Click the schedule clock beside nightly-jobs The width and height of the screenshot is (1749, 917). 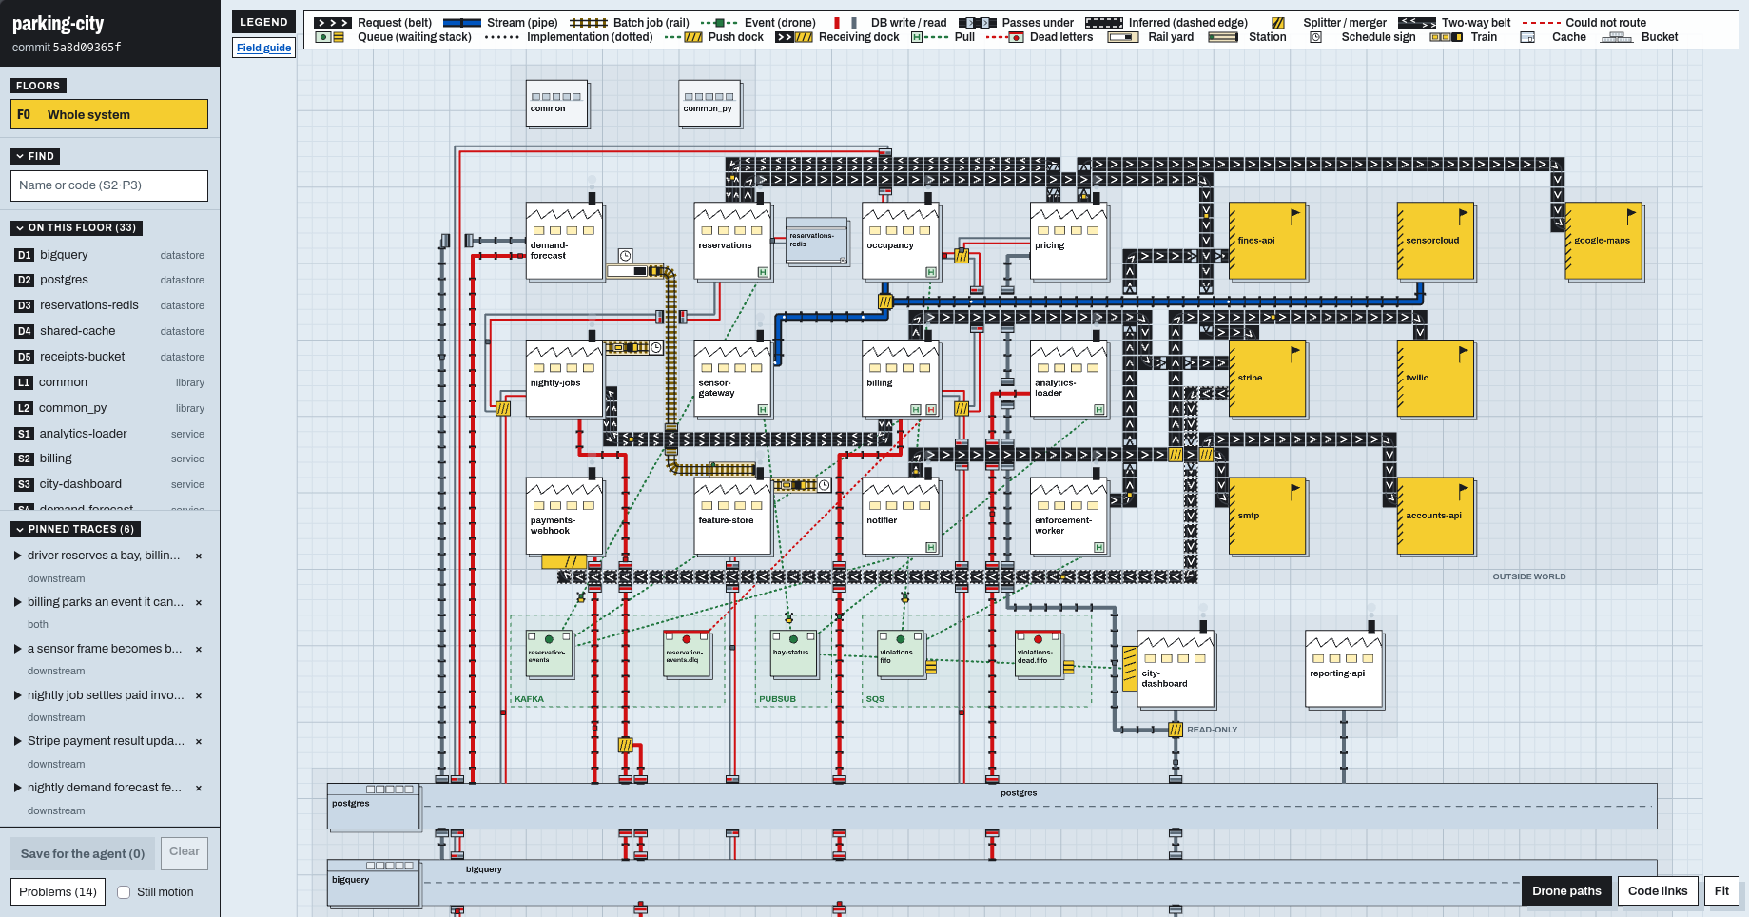pyautogui.click(x=656, y=347)
